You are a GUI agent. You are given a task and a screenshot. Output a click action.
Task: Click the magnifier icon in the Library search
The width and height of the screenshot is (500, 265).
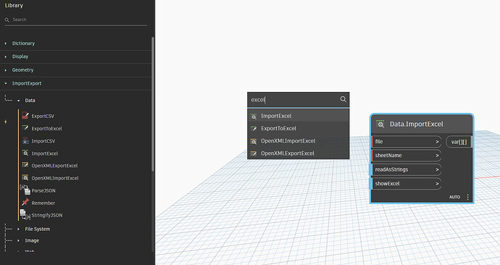pos(7,20)
